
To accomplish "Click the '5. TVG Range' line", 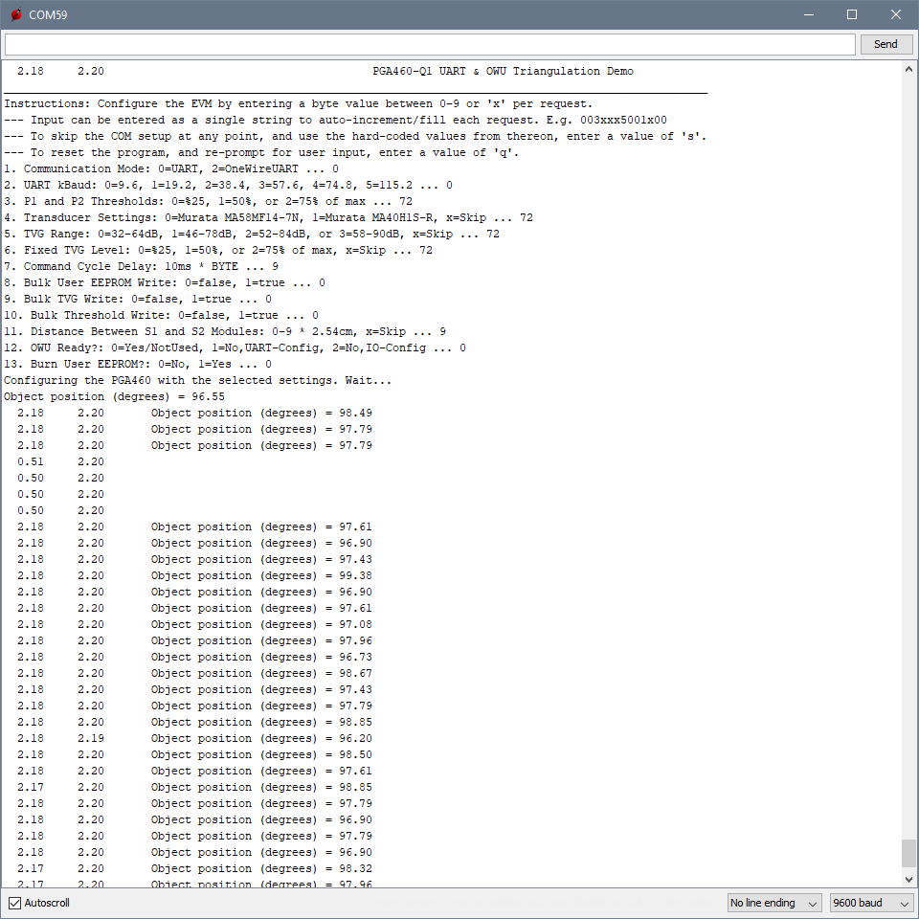I will pos(252,234).
